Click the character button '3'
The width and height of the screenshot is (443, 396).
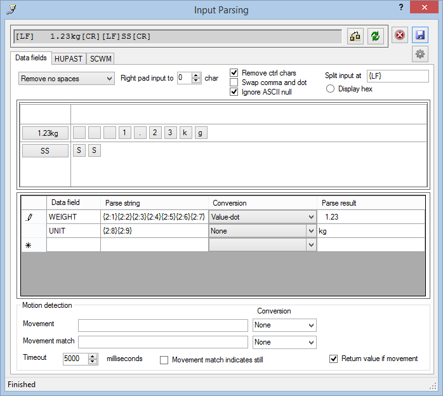pyautogui.click(x=171, y=133)
